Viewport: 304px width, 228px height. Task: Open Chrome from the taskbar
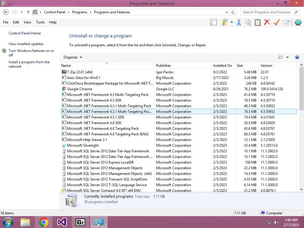pos(44,222)
